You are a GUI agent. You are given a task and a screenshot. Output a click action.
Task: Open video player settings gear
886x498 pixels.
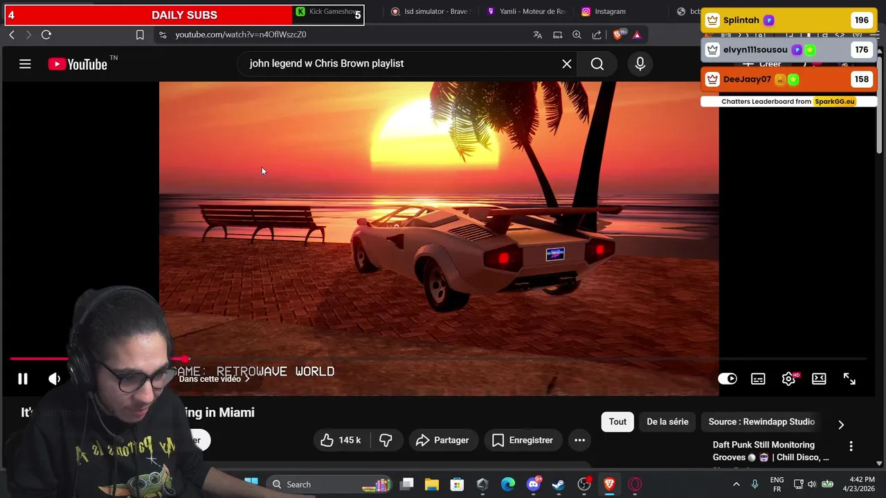tap(788, 378)
